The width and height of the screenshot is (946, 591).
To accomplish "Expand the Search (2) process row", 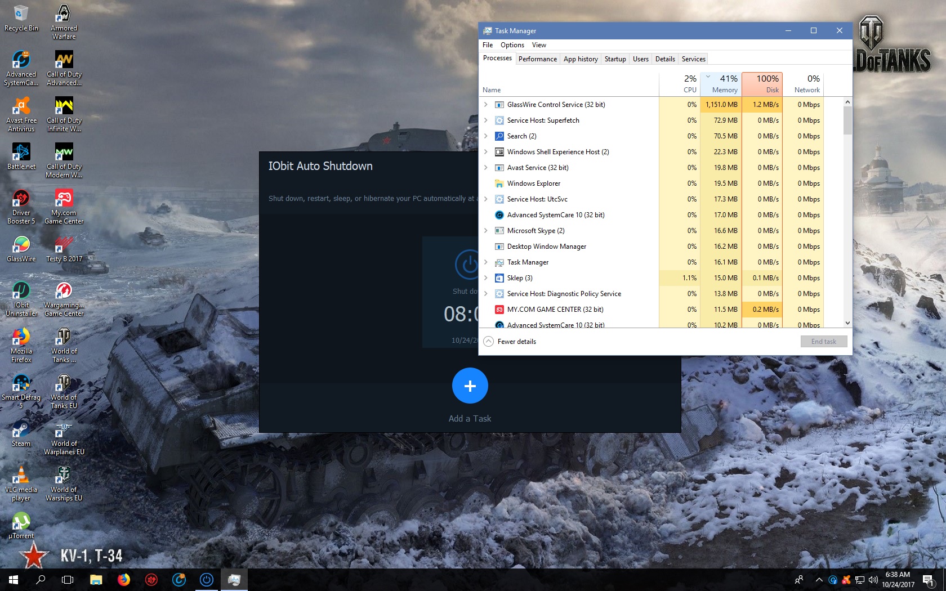I will click(486, 136).
